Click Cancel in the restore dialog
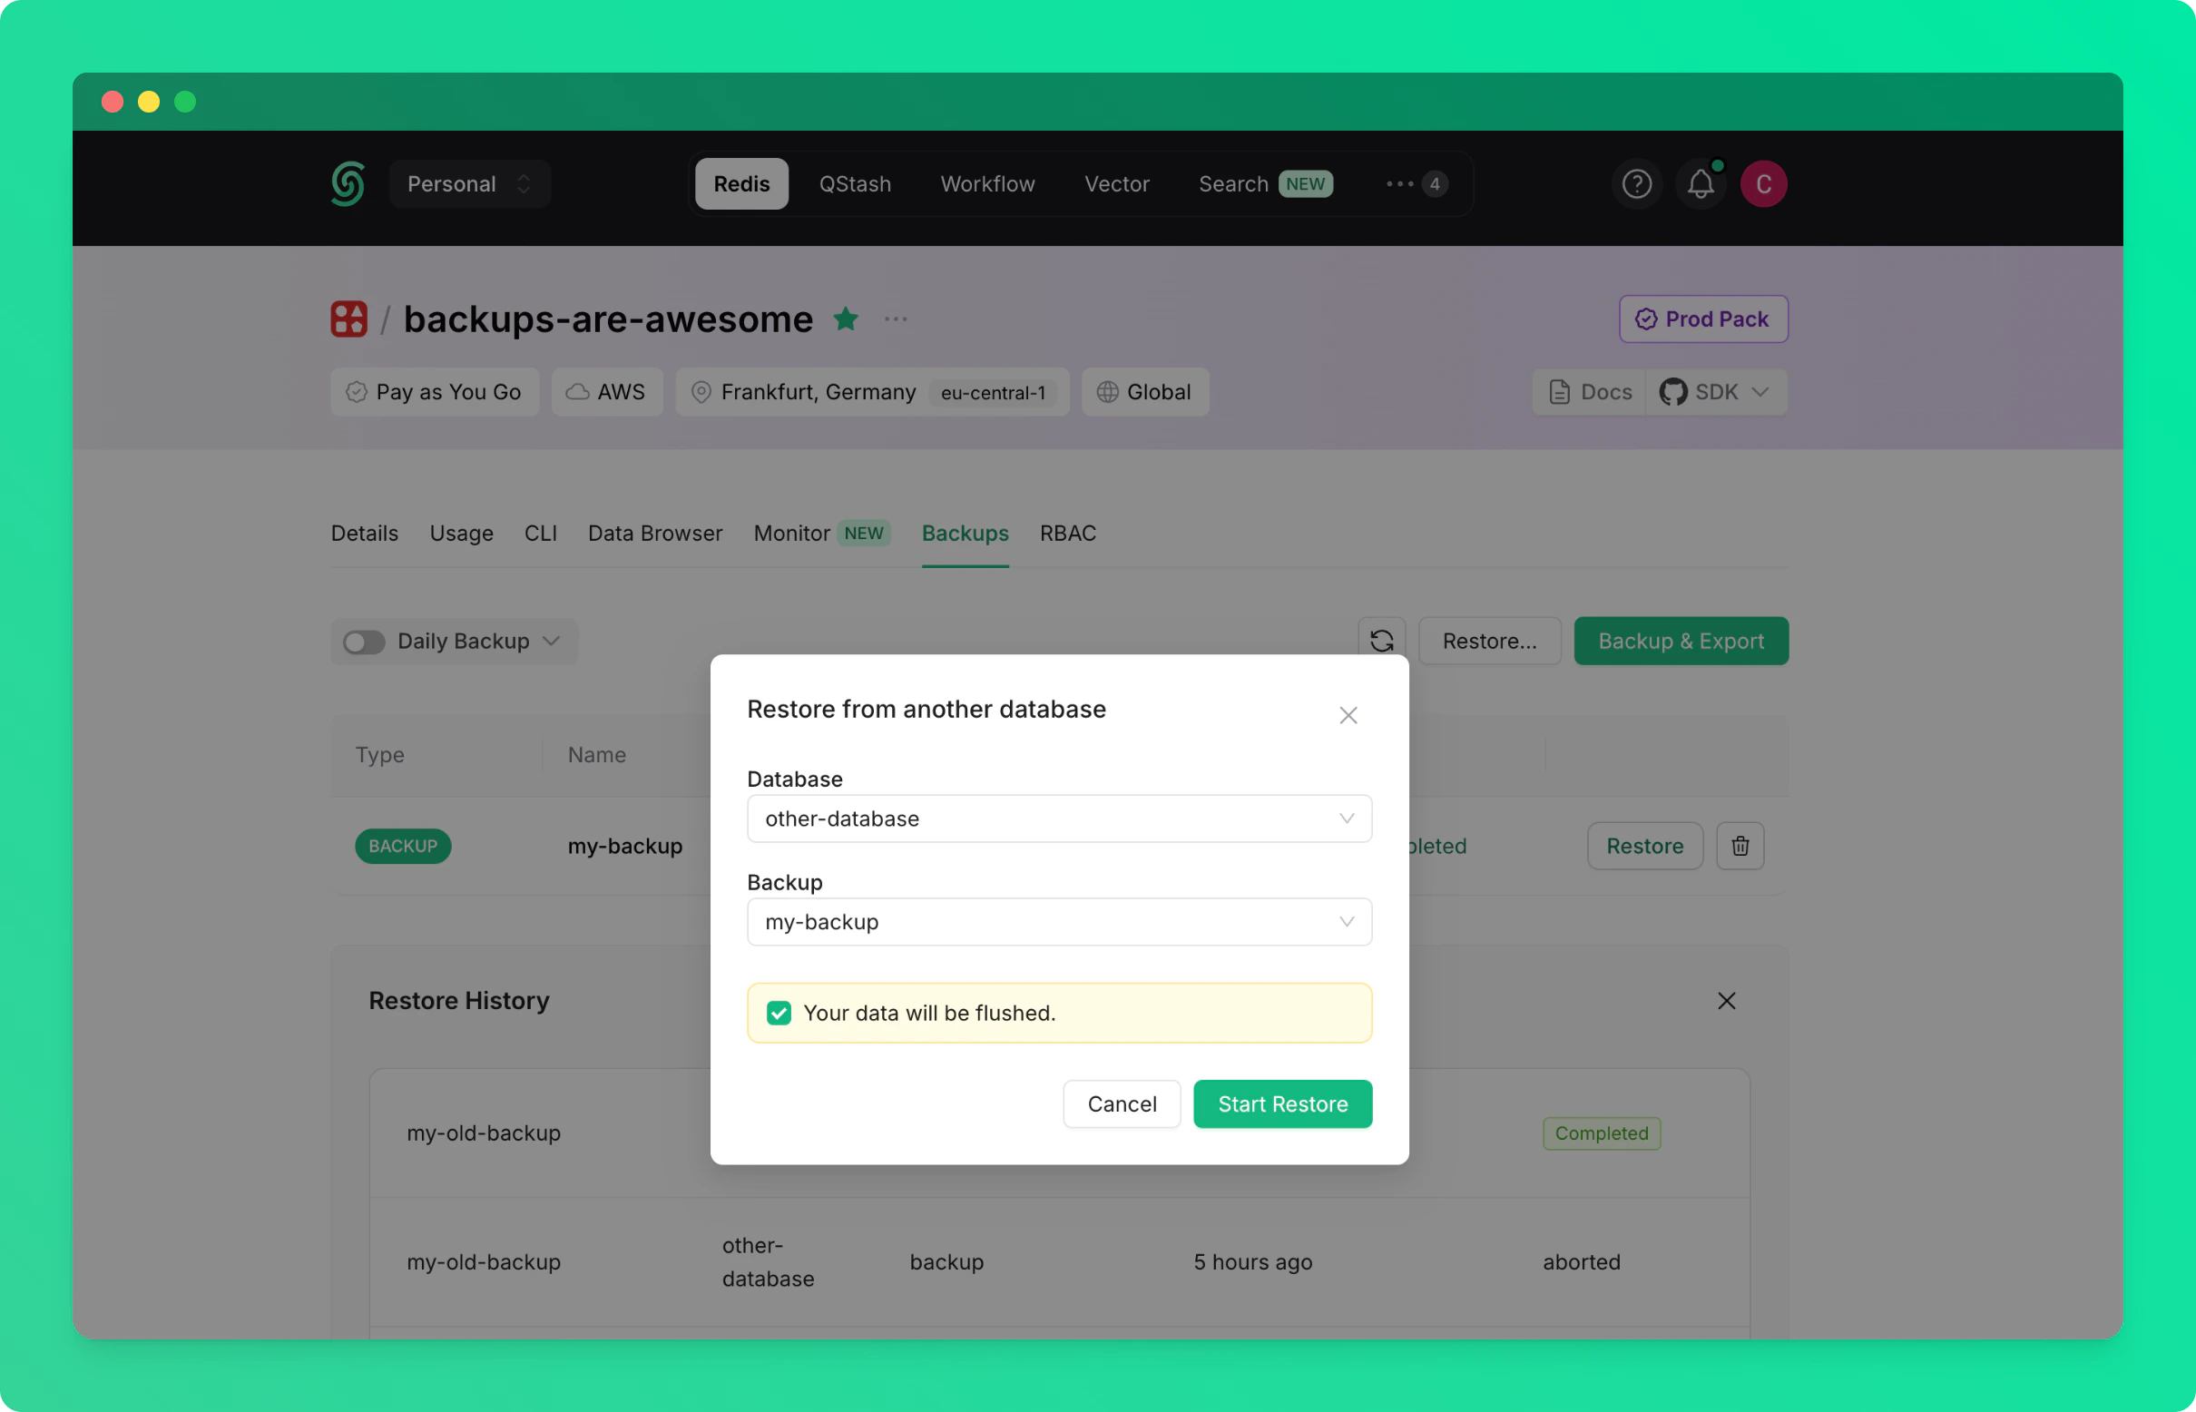This screenshot has width=2196, height=1412. click(x=1121, y=1104)
